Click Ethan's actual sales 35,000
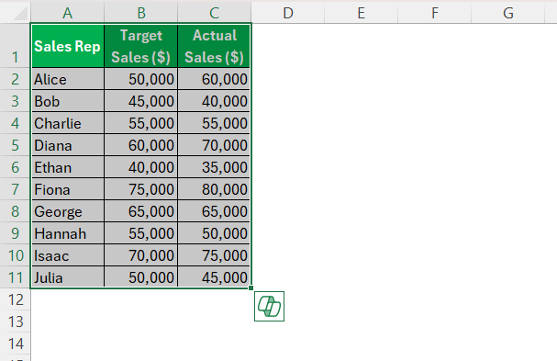The width and height of the screenshot is (557, 361). pyautogui.click(x=214, y=167)
